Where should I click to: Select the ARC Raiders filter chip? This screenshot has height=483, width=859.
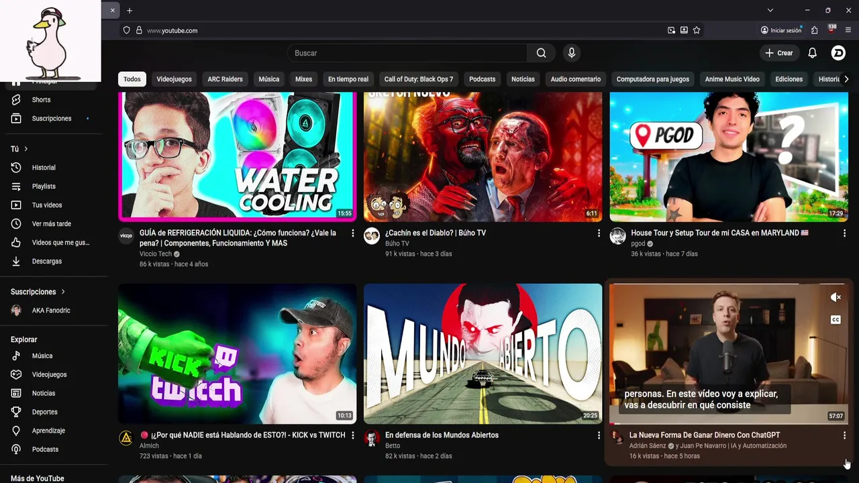(x=225, y=79)
